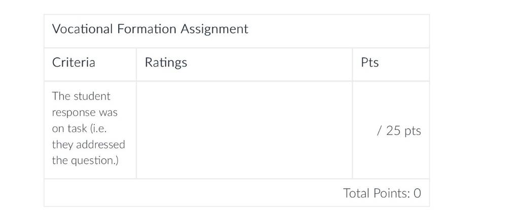The height and width of the screenshot is (219, 519).
Task: Click the 'Total Points:' label
Action: tap(377, 193)
